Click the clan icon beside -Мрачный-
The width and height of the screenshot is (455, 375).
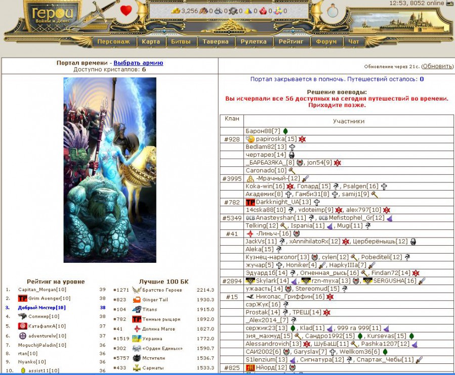tap(250, 178)
